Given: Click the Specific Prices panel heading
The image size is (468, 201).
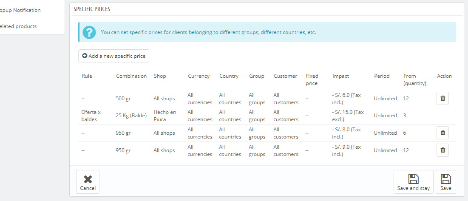Looking at the screenshot, I should tap(92, 9).
